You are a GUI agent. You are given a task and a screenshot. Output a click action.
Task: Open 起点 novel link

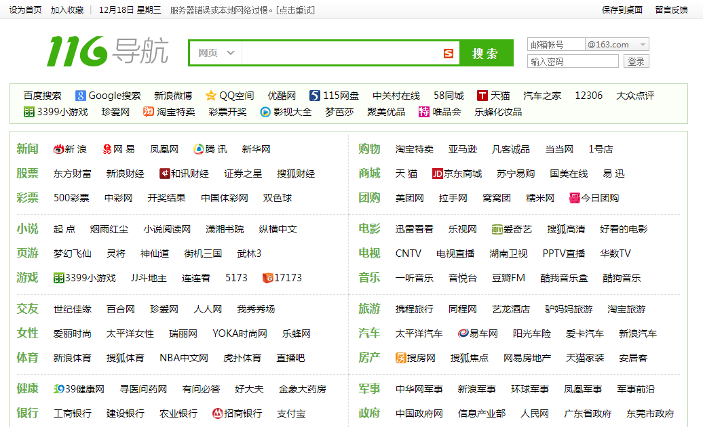pos(64,229)
